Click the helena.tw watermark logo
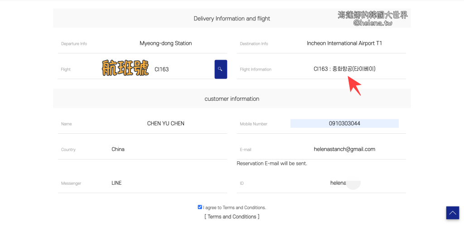 click(x=372, y=19)
